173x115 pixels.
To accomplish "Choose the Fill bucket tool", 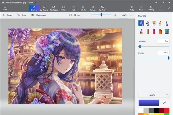I will click(x=167, y=31).
